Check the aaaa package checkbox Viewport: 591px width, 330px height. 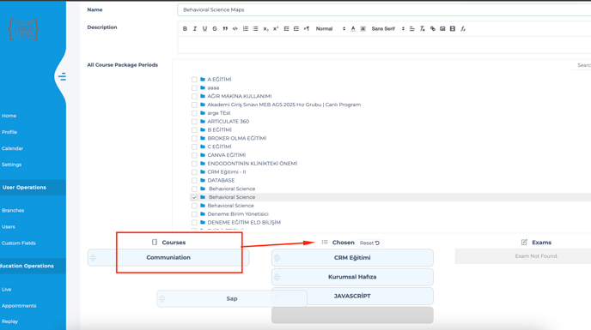pos(194,87)
